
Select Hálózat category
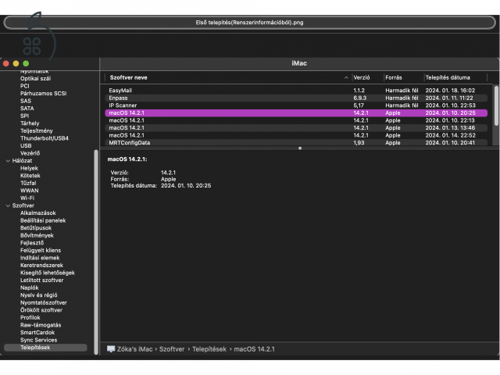point(22,161)
